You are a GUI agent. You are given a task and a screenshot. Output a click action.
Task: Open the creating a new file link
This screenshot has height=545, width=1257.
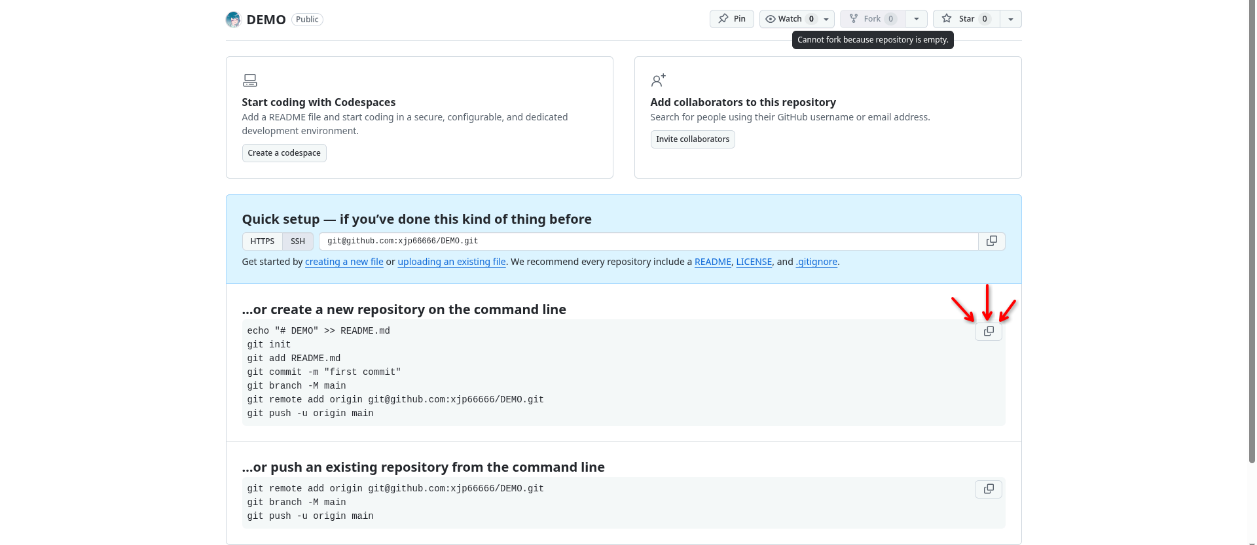tap(344, 262)
